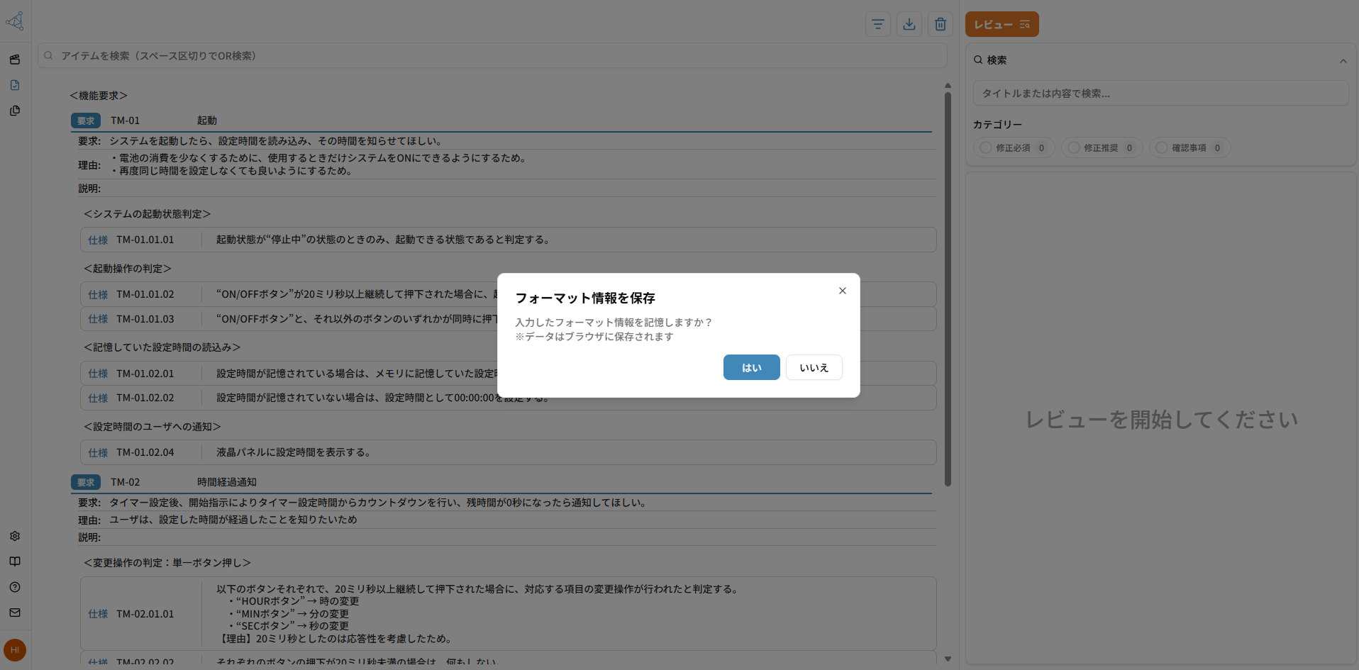The image size is (1359, 670).
Task: Select the 修正推奨 category radio button
Action: [1073, 147]
